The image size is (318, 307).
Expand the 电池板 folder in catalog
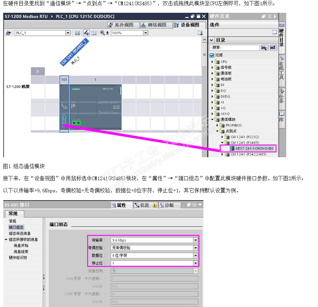[212, 79]
